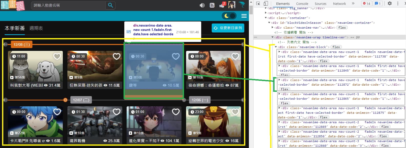This screenshot has width=406, height=148.
Task: Open the user avatar menu
Action: point(232,5)
